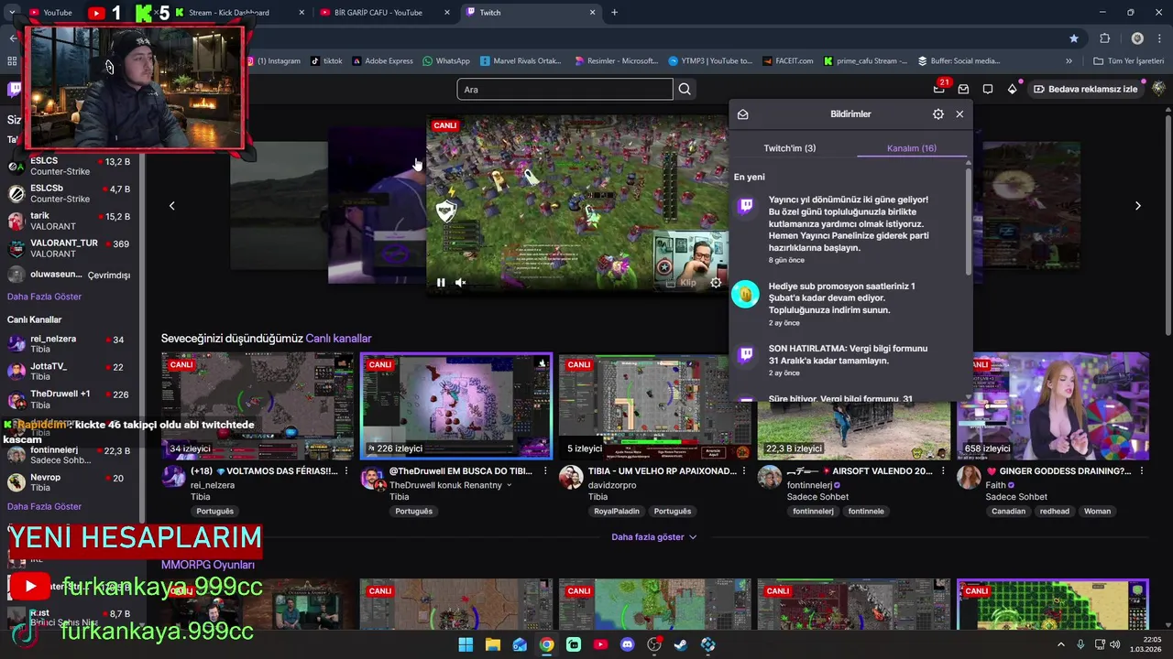Open a new browser tab with plus
The image size is (1173, 659).
point(614,13)
